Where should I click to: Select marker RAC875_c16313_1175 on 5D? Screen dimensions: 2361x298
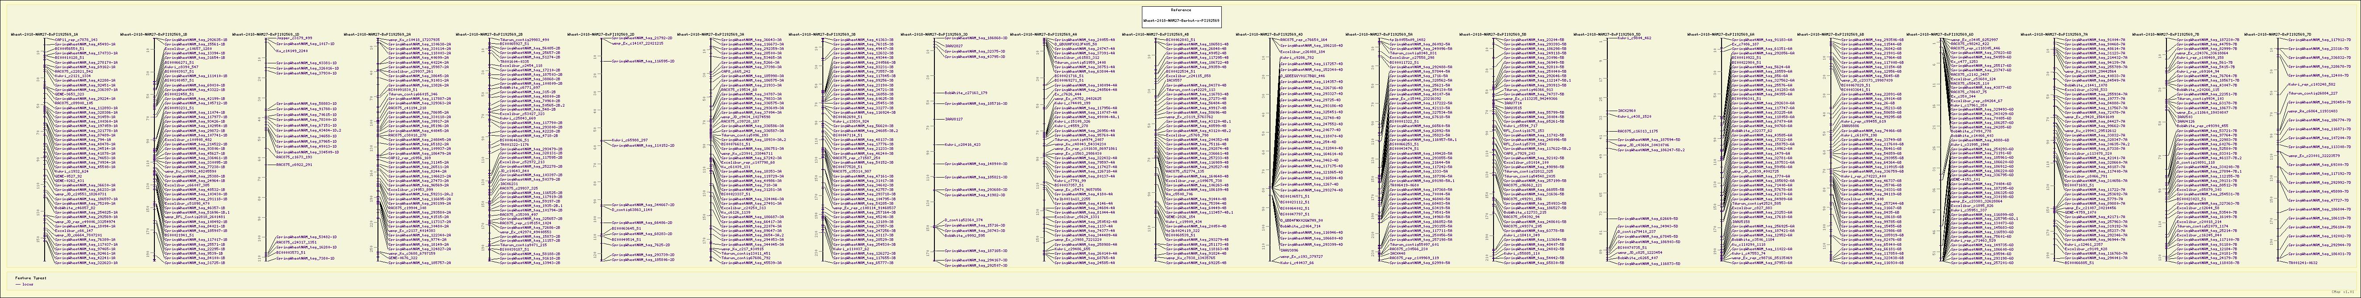[x=1637, y=132]
